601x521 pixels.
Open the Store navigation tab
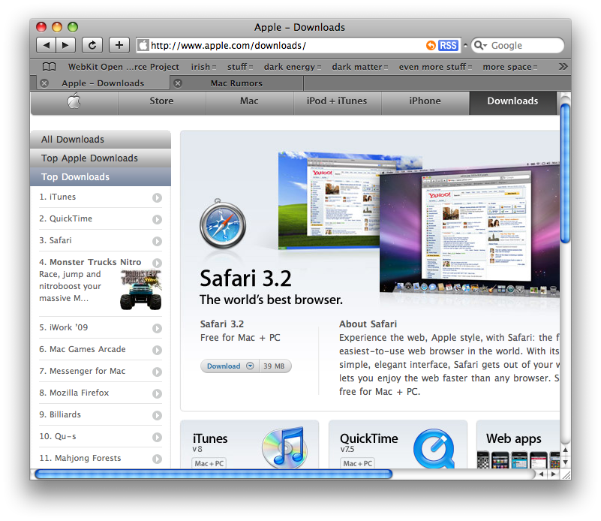pos(162,101)
